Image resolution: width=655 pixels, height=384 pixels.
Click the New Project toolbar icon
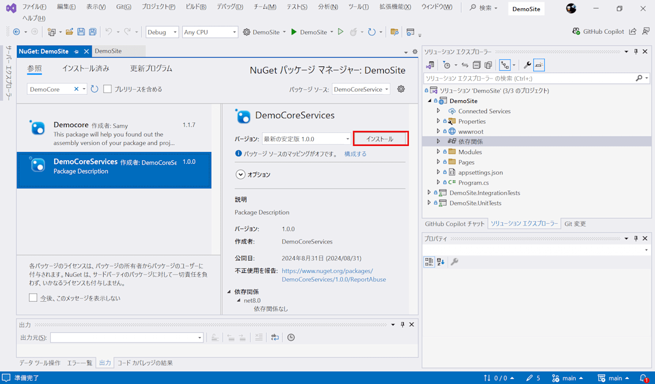pyautogui.click(x=51, y=32)
